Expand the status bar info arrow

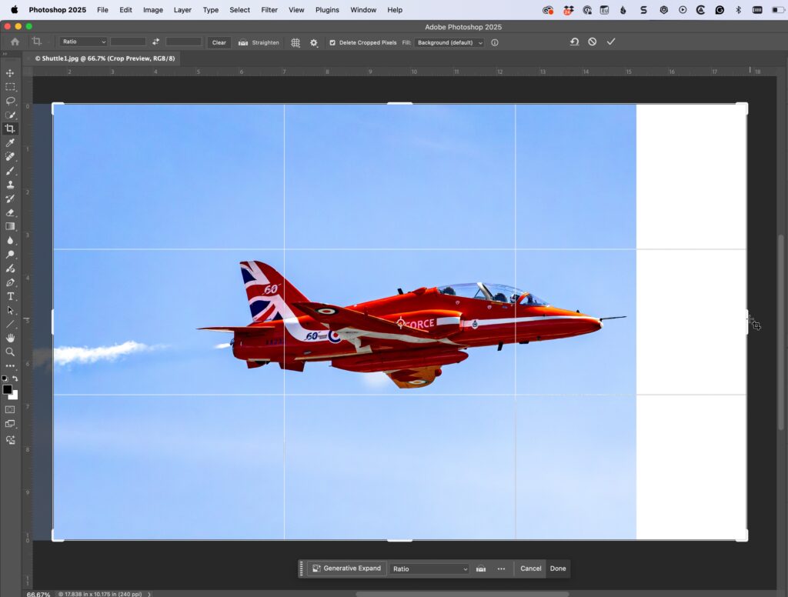(x=149, y=594)
